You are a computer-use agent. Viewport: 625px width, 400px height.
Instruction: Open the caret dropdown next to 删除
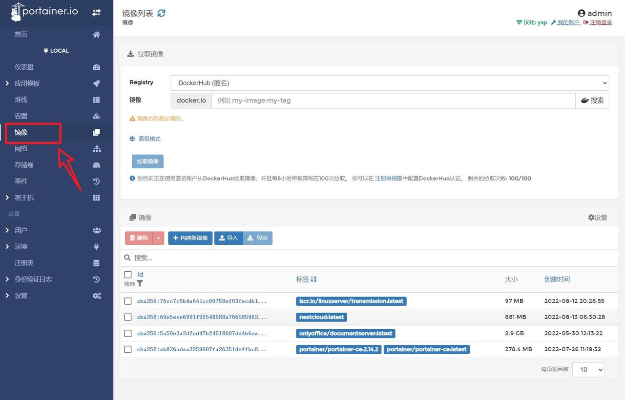(x=158, y=238)
